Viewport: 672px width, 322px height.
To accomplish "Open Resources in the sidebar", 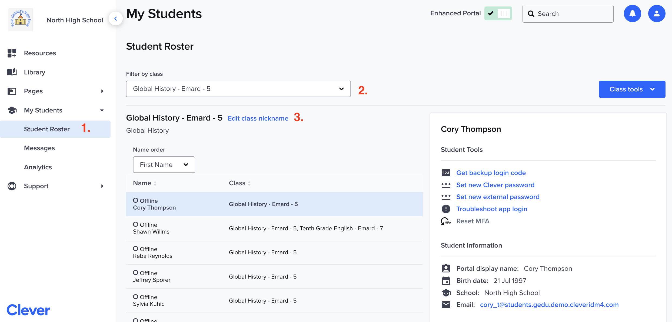I will tap(40, 53).
